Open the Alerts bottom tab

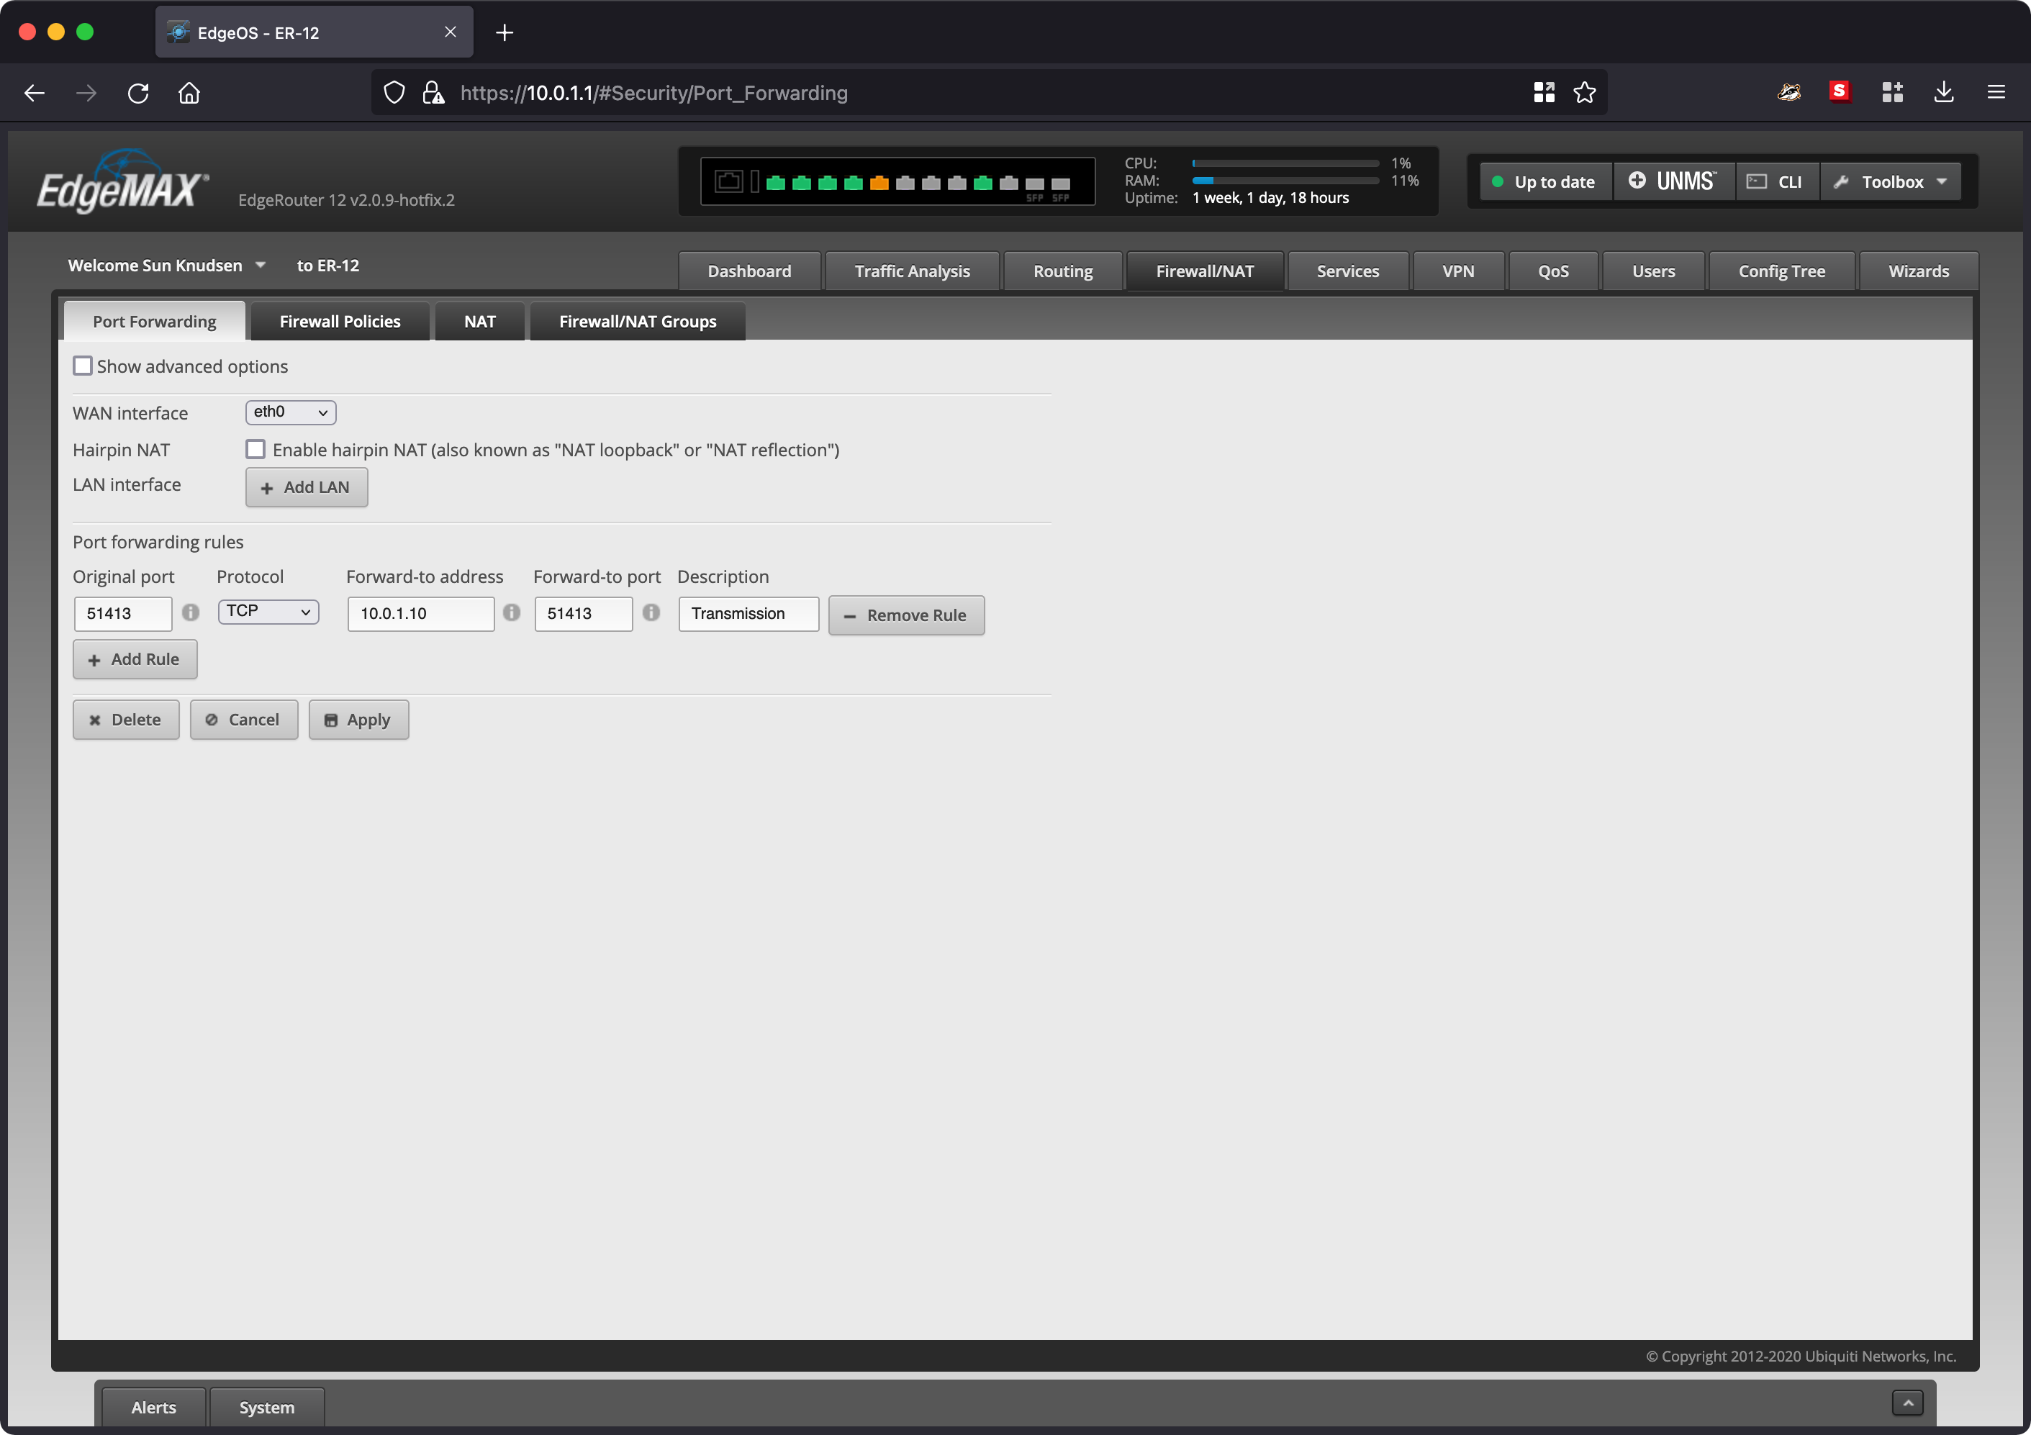154,1407
